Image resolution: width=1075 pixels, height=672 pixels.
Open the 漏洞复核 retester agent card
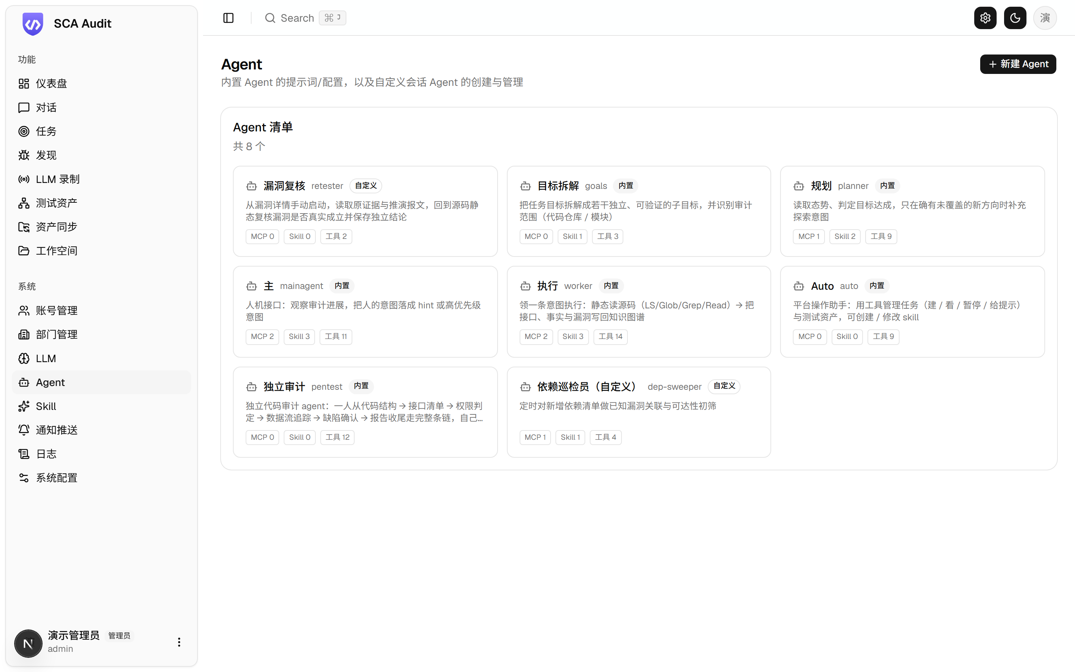coord(365,211)
